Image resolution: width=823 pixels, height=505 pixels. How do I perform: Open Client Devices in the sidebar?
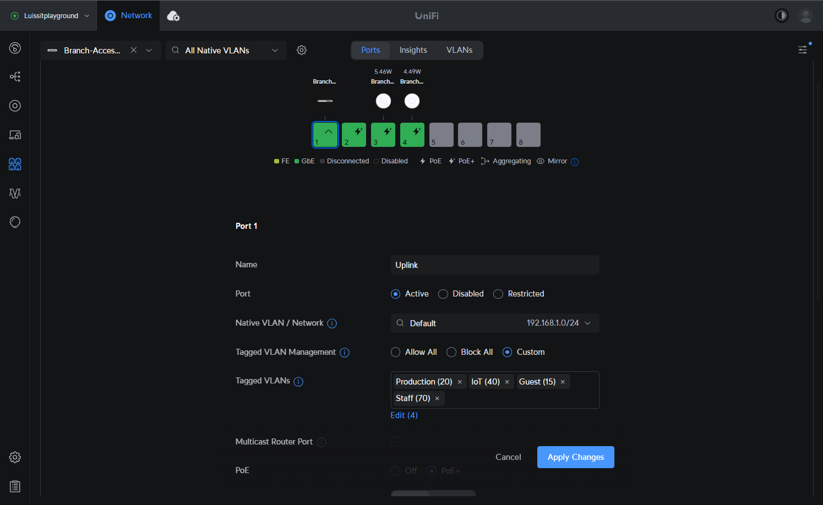coord(15,135)
